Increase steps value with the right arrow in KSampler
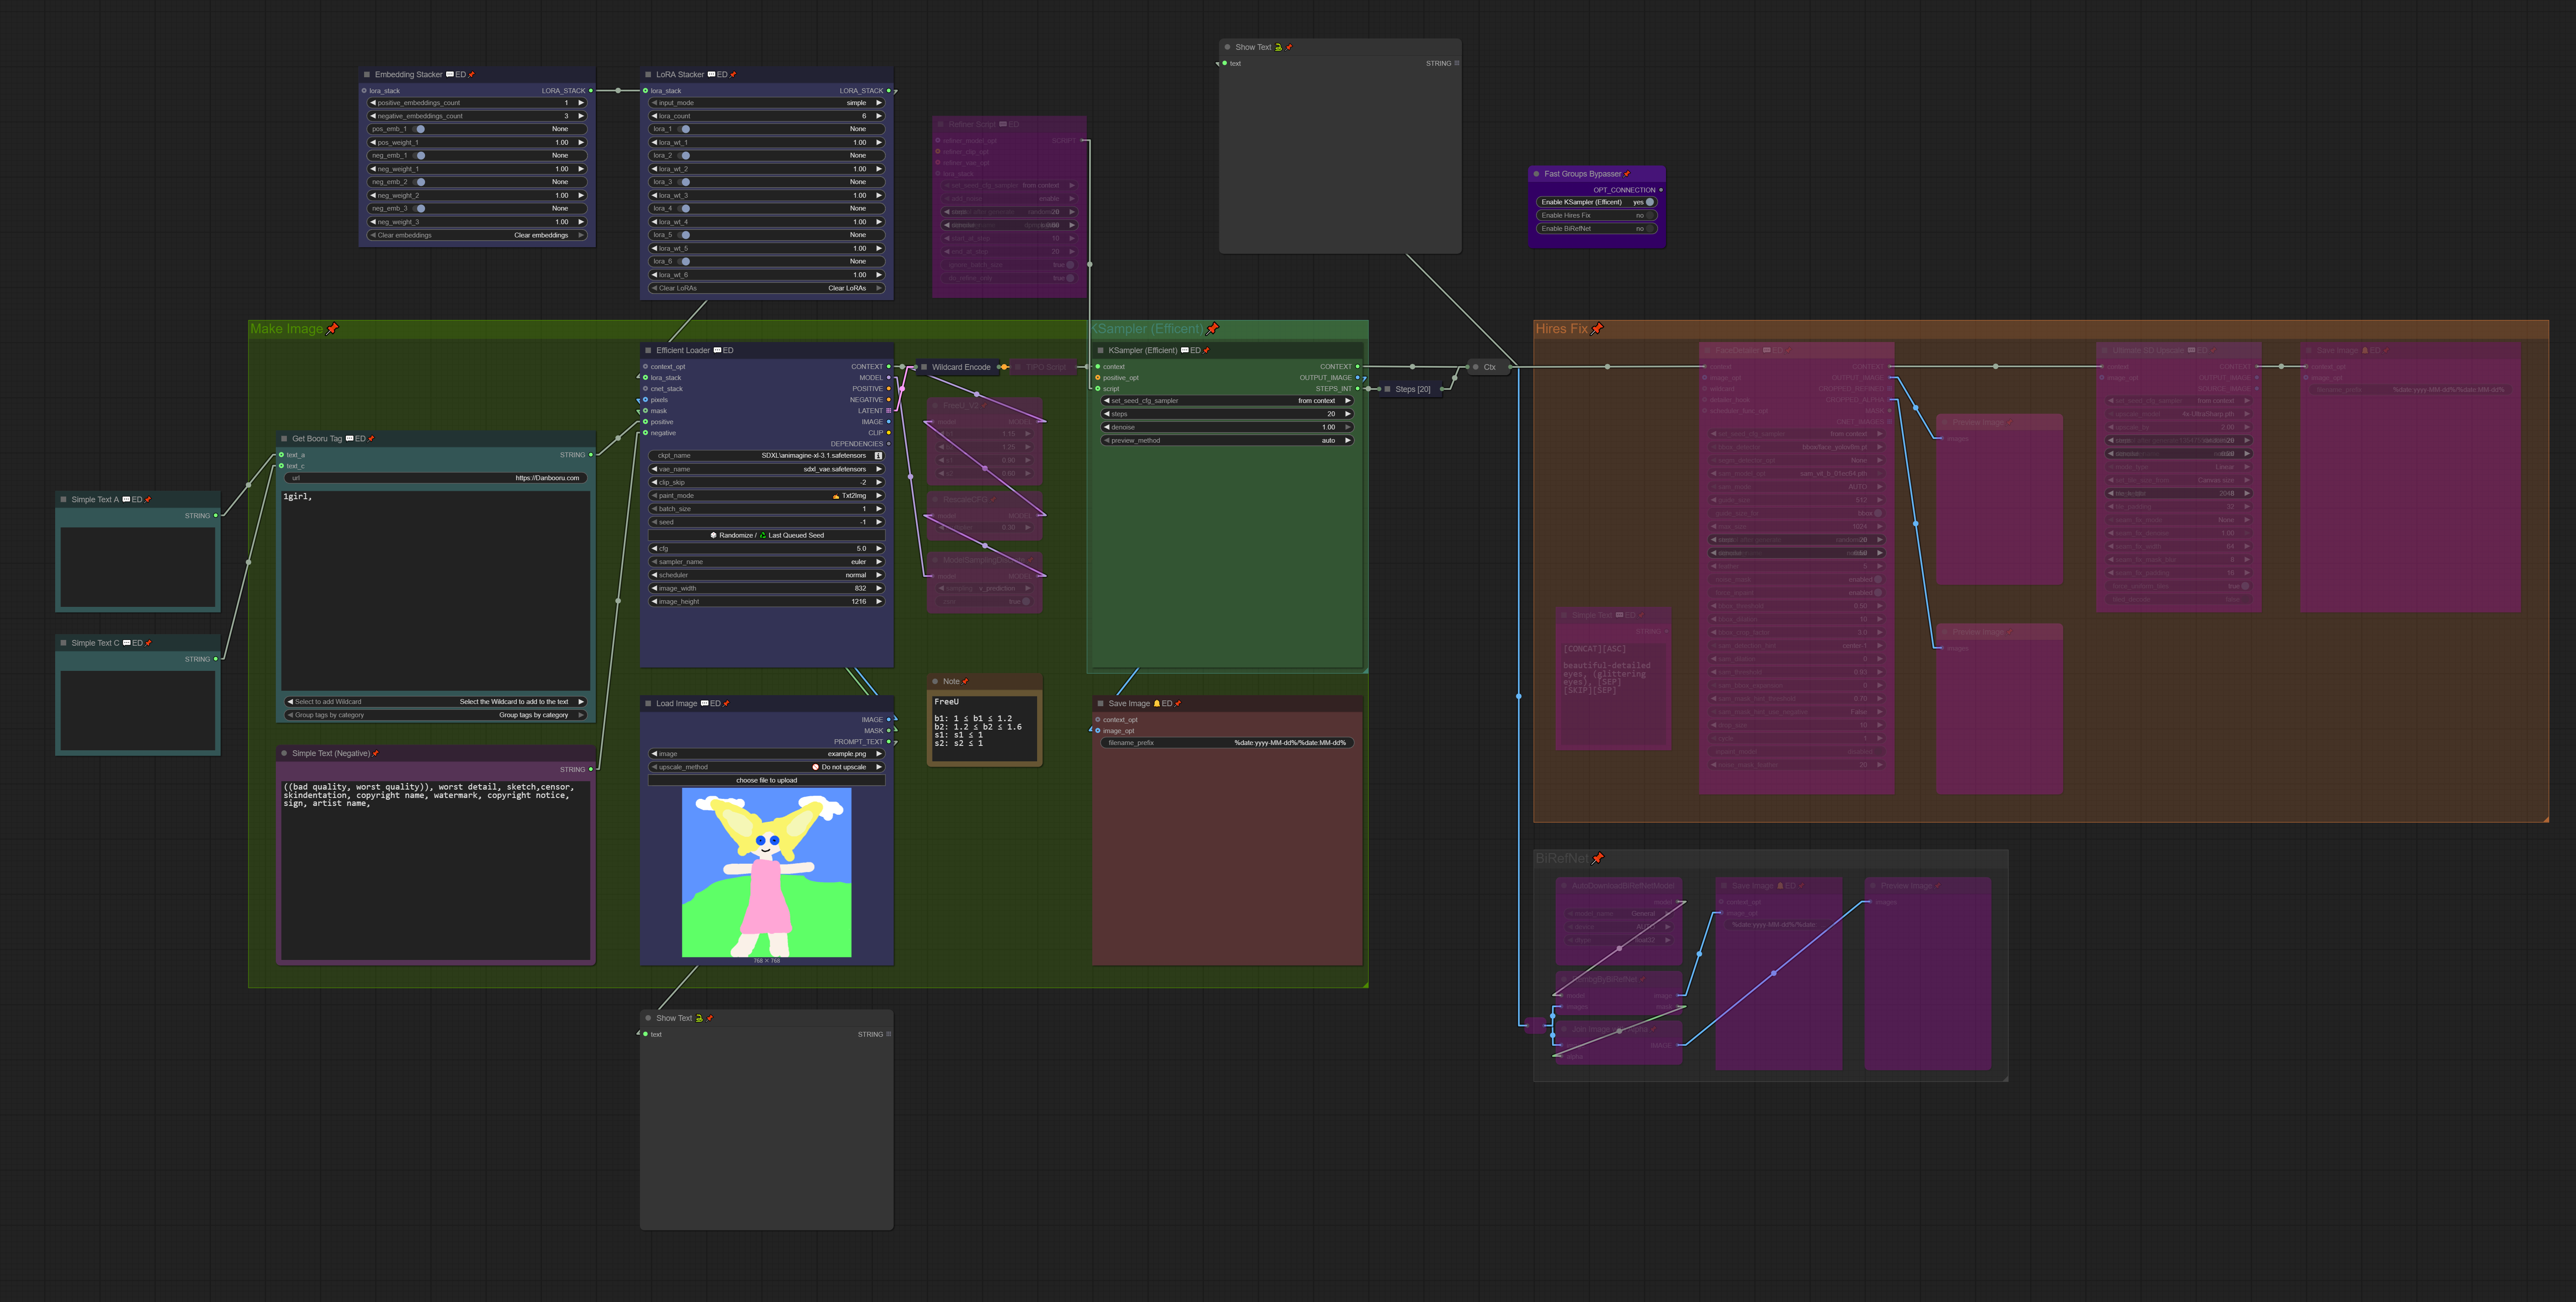 [1348, 414]
